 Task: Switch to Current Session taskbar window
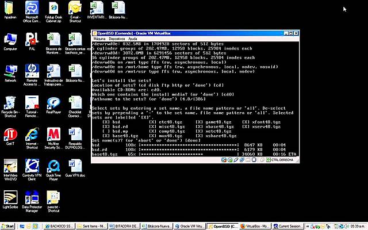click(287, 226)
